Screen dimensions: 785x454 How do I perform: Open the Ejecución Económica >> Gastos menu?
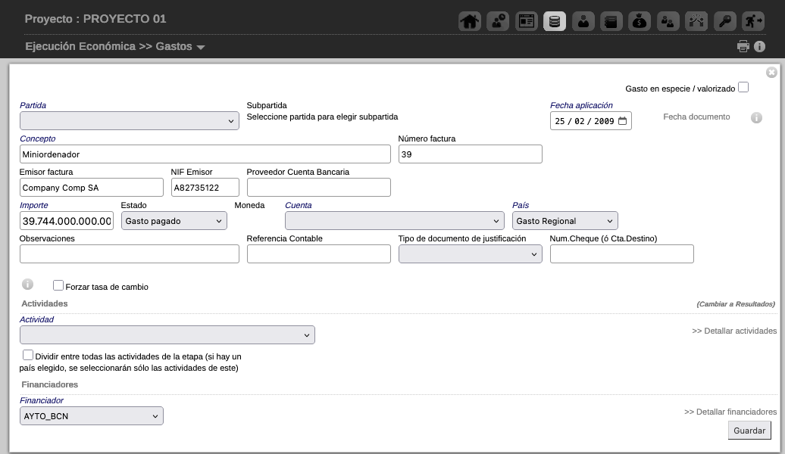click(115, 47)
